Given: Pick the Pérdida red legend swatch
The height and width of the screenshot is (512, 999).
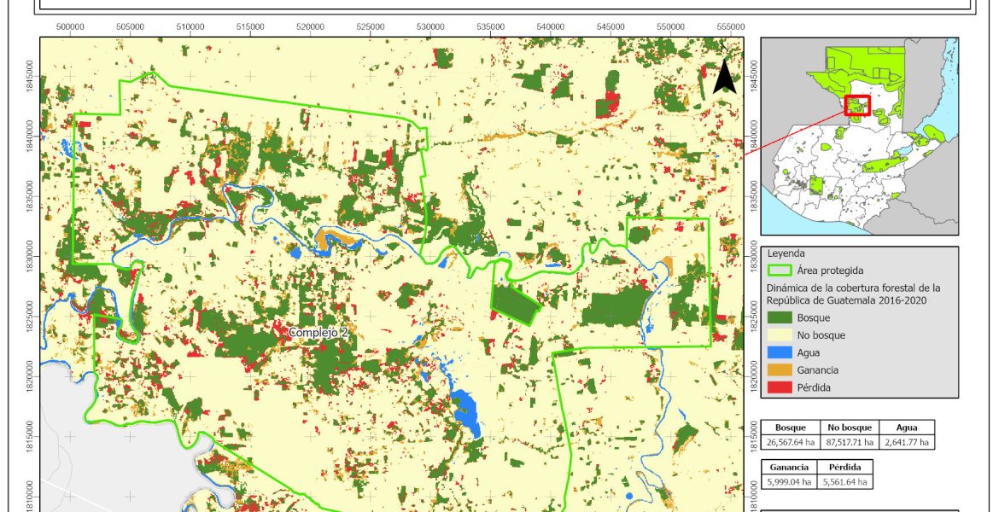Looking at the screenshot, I should [779, 387].
